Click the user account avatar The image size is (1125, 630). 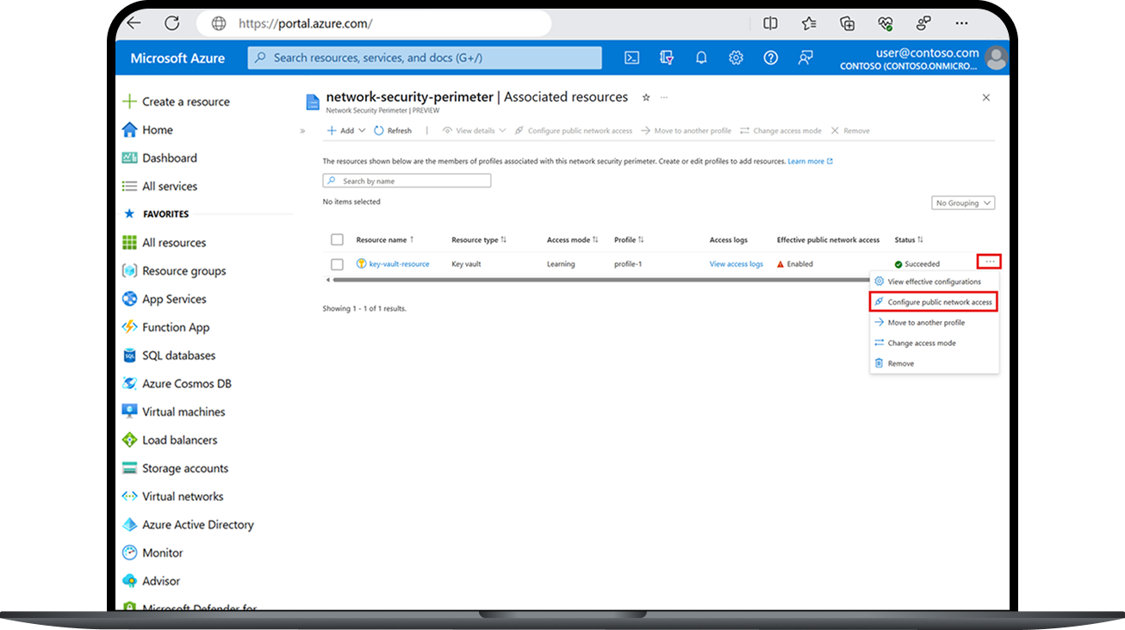[x=997, y=59]
